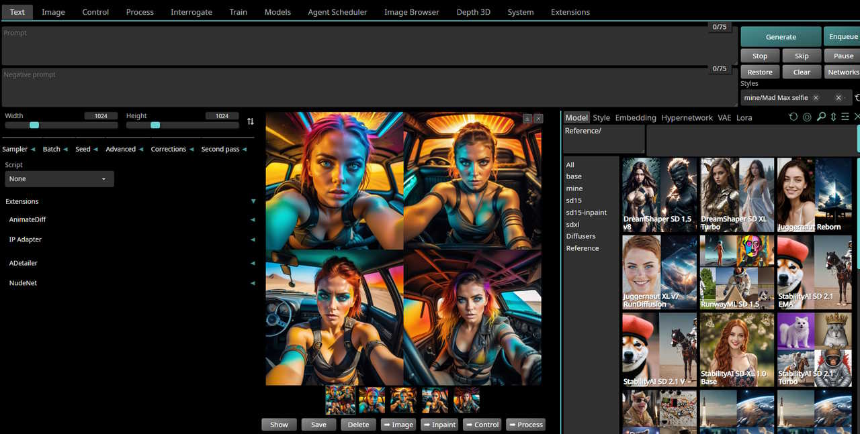Switch to the Image Browser tab
The image size is (860, 434).
[x=411, y=12]
